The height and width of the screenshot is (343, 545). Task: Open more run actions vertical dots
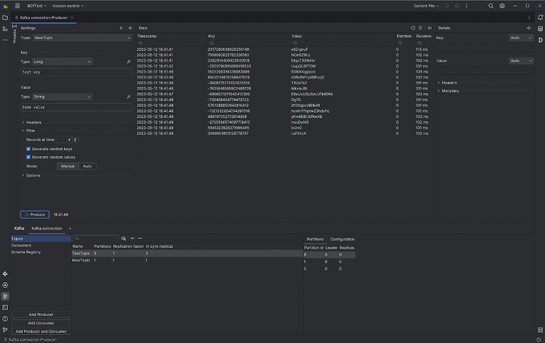click(467, 6)
